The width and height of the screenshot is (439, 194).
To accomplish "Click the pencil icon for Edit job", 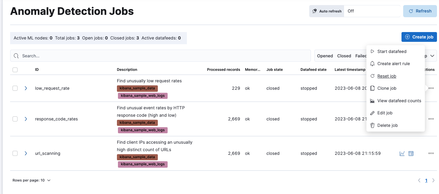I will 372,113.
